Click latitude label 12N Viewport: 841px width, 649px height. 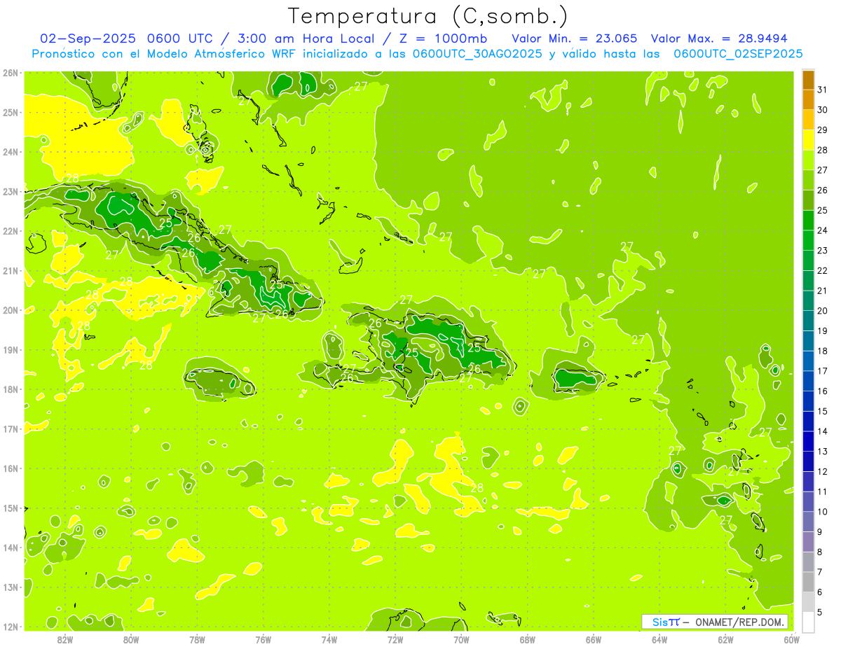click(11, 627)
